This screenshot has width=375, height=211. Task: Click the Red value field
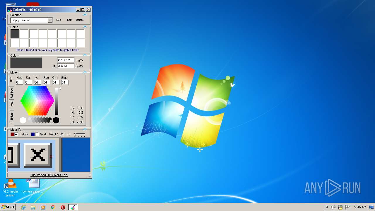47,82
